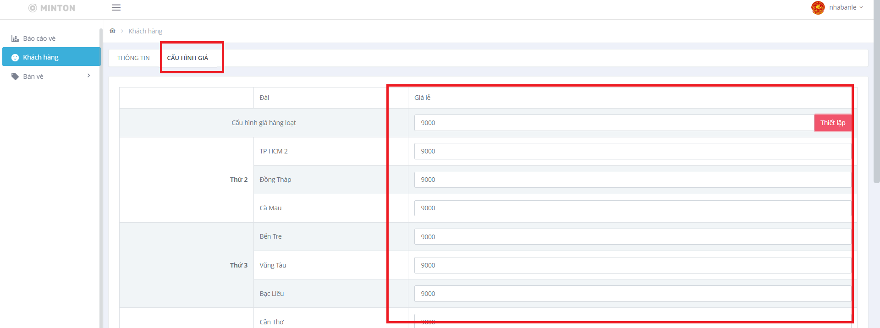
Task: Click the Bán vé tag icon
Action: (x=15, y=77)
